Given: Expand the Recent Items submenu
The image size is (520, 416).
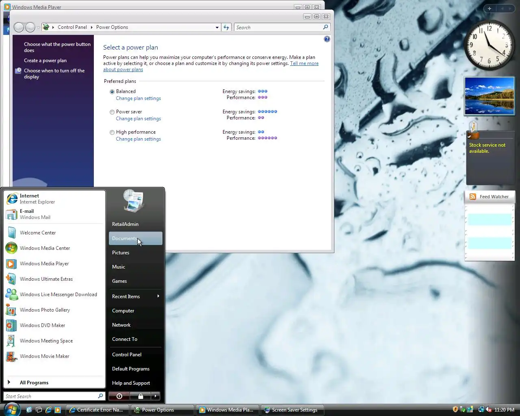Looking at the screenshot, I should (135, 297).
